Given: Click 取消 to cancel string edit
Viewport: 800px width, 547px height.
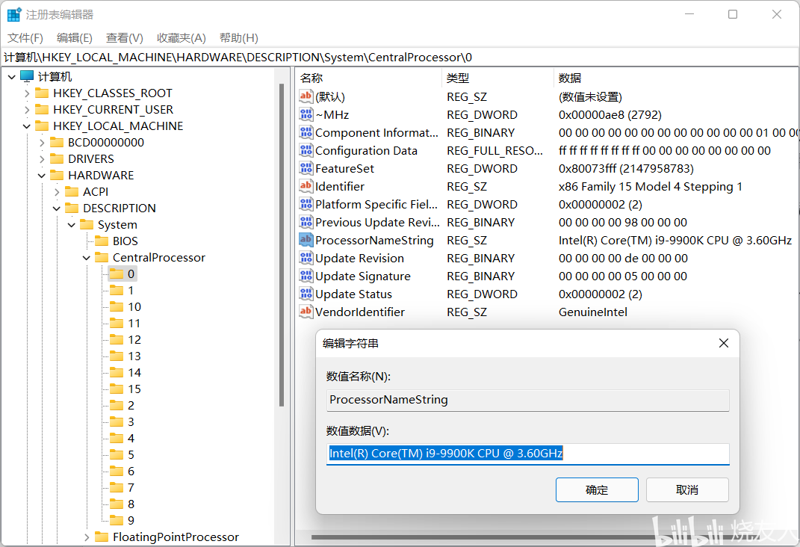Looking at the screenshot, I should point(687,490).
